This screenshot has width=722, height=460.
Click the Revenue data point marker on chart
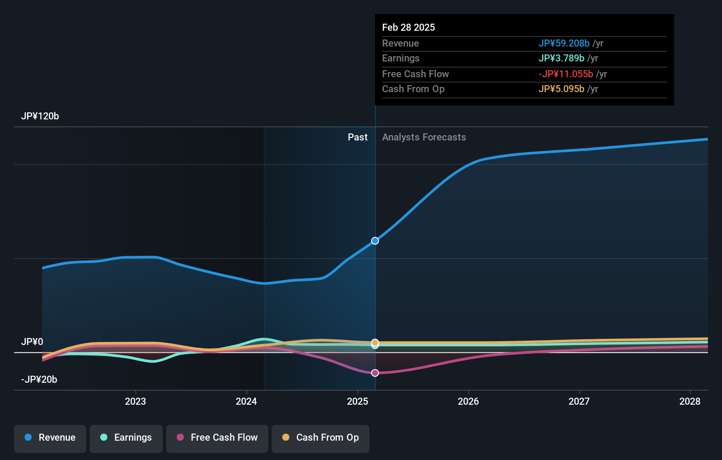pos(375,241)
